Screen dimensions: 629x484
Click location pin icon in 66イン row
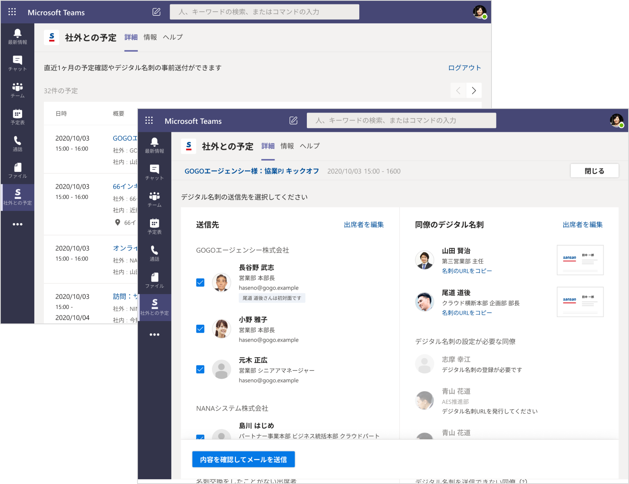pyautogui.click(x=118, y=222)
